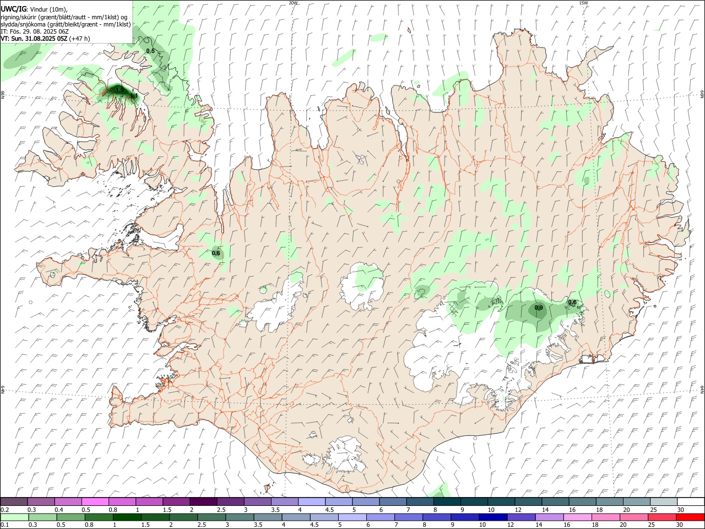Select bottom-row blue swatch starting at 6
Viewport: 705px width, 529px height.
click(x=380, y=517)
